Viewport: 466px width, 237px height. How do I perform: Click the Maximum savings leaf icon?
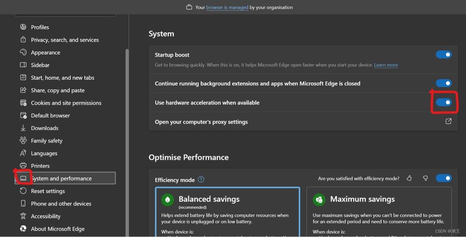pos(319,200)
